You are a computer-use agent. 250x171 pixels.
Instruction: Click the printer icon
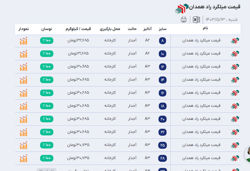click(184, 19)
